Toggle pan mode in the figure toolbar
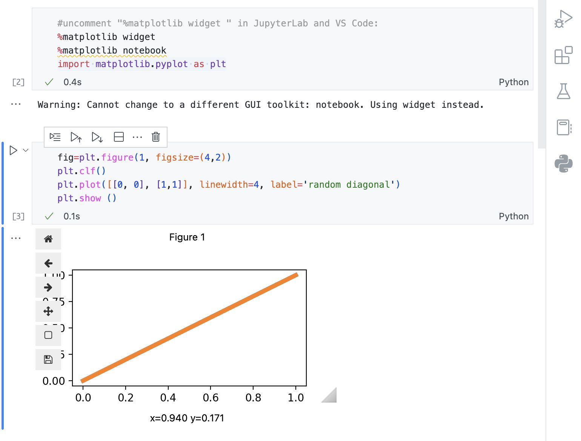Screen dimensions: 581x441 click(x=48, y=311)
